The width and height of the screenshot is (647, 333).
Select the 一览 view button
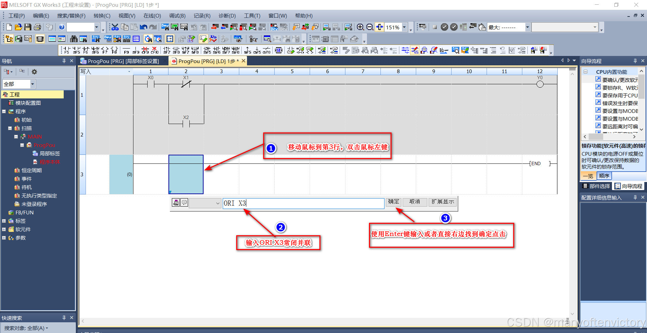tap(588, 176)
